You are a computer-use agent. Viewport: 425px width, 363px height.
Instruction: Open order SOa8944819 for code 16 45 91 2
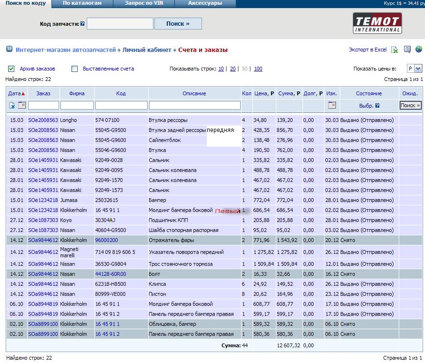point(43,314)
